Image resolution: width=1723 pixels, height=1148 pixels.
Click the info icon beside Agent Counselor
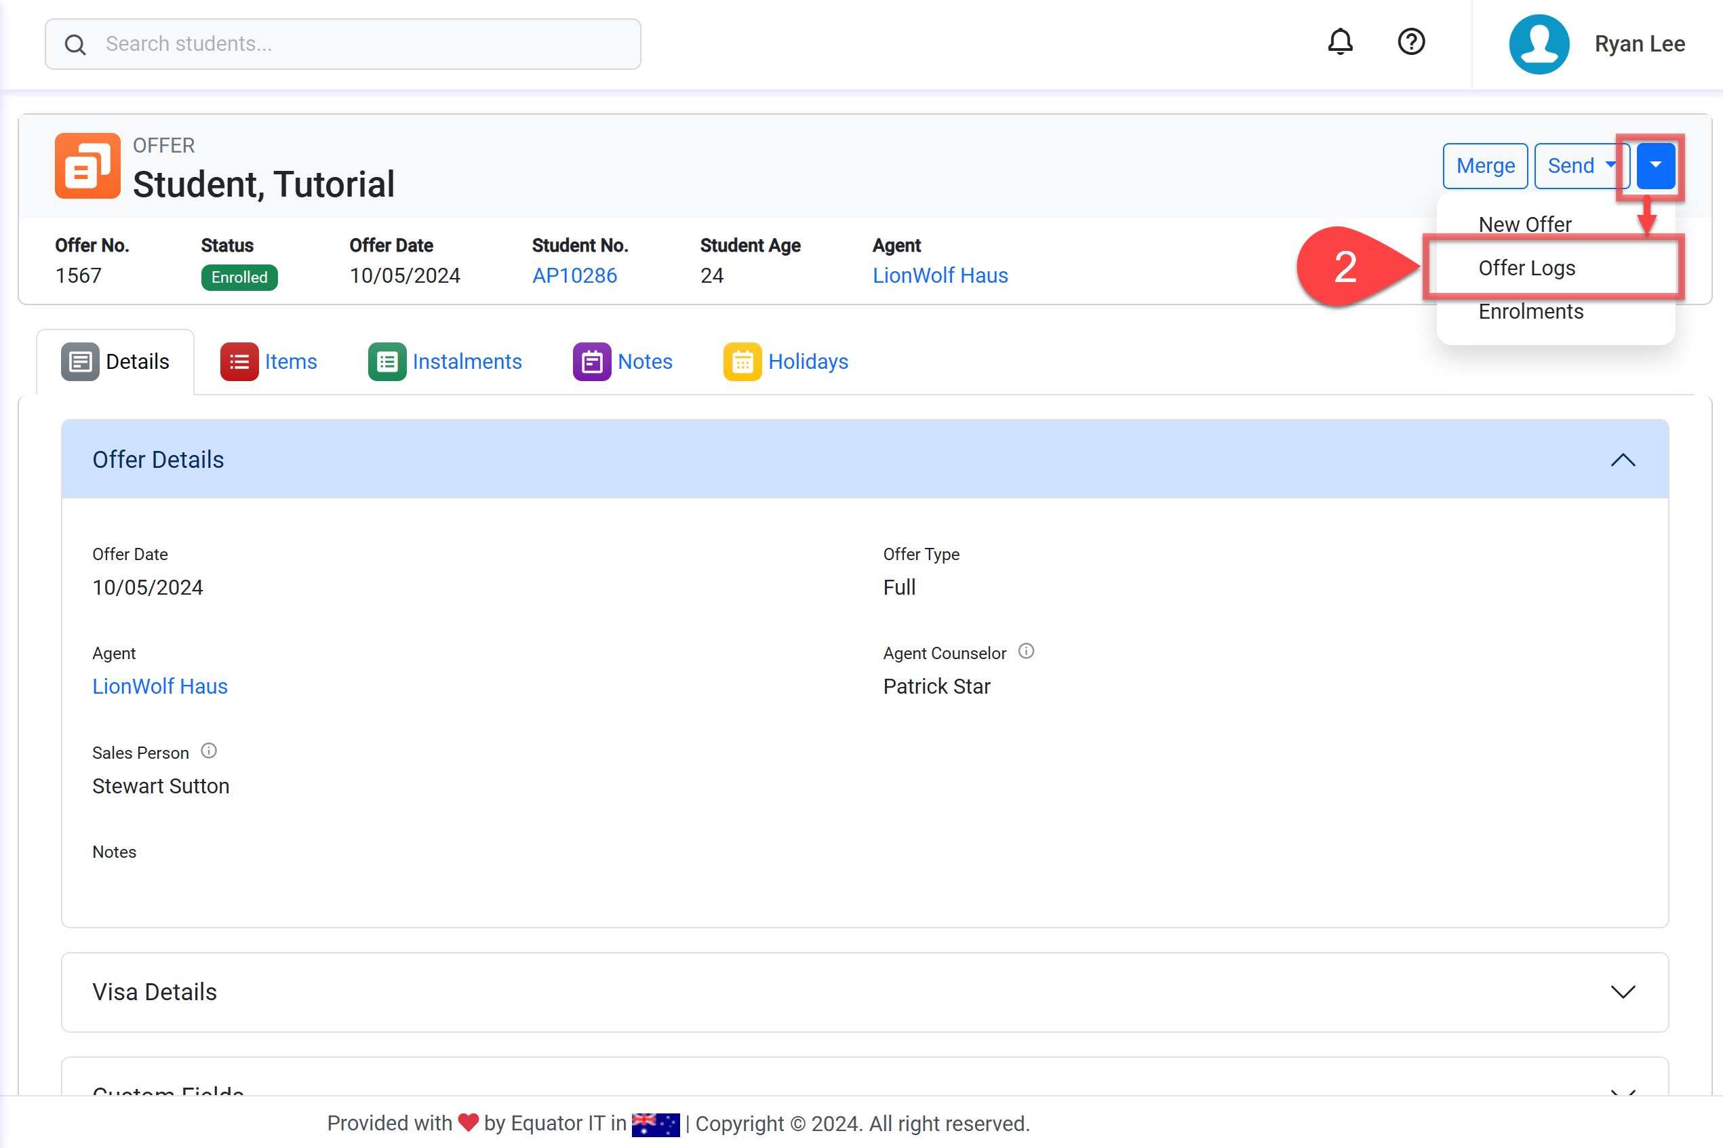tap(1026, 651)
